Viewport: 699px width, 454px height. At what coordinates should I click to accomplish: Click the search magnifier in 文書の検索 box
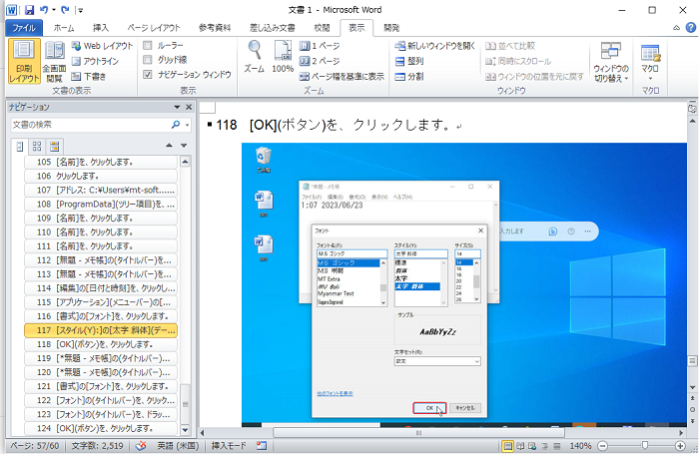(x=176, y=125)
